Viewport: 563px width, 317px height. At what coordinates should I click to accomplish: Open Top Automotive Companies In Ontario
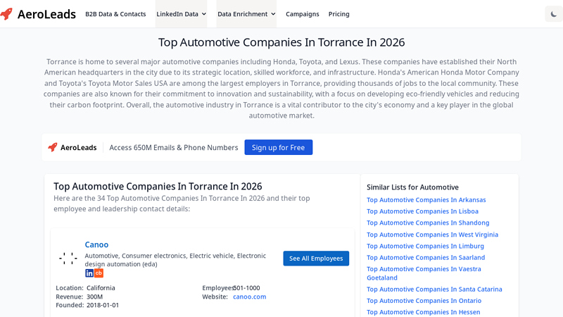pos(424,301)
